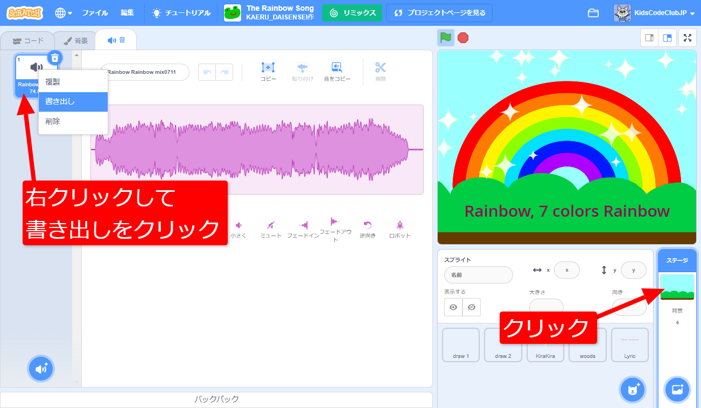Show sprite using the eye icon
Screen dimensions: 701x408
453,307
